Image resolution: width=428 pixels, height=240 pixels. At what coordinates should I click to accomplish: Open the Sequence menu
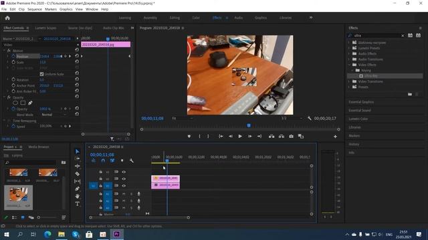pyautogui.click(x=35, y=9)
